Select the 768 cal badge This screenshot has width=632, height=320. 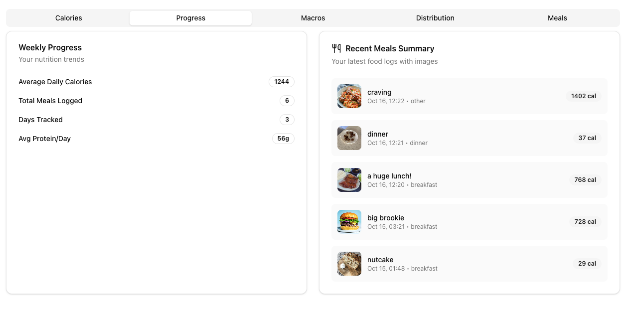[x=585, y=180]
